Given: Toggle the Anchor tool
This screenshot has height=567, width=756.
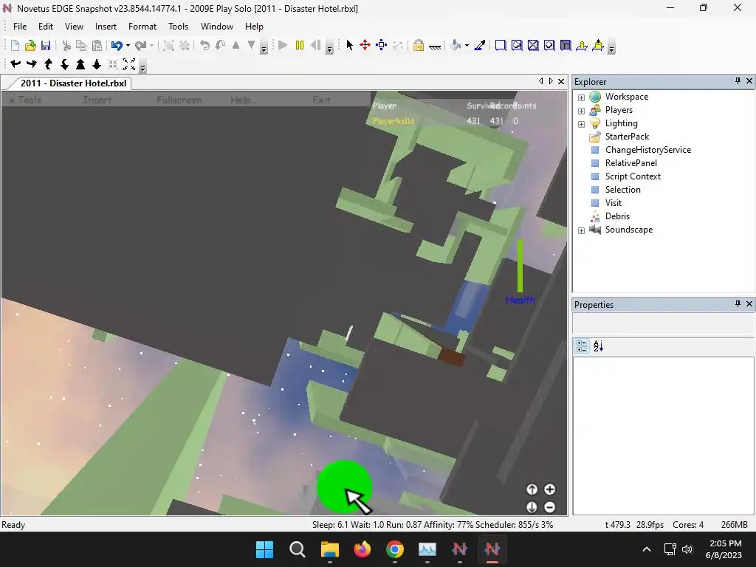Looking at the screenshot, I should click(435, 47).
